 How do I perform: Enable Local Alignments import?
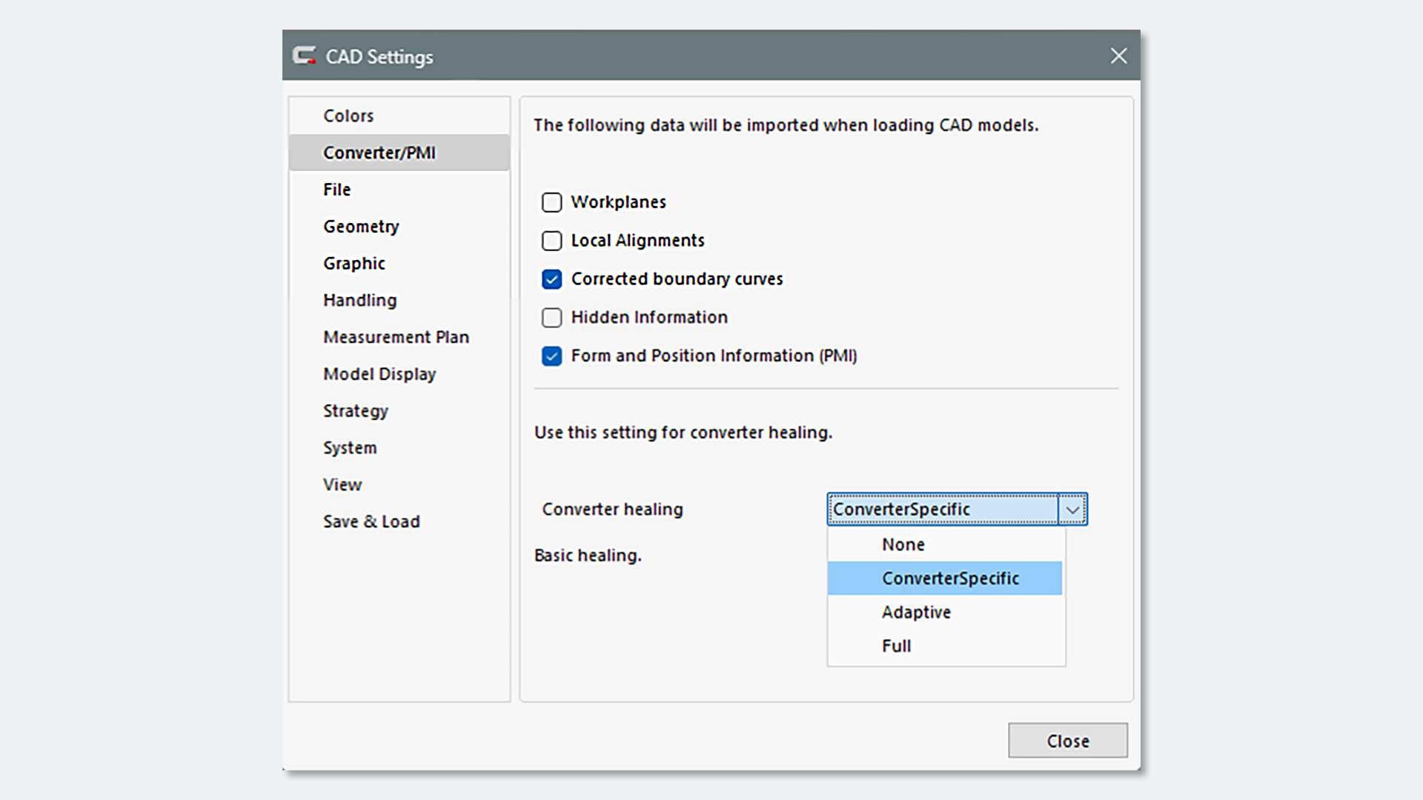point(551,241)
